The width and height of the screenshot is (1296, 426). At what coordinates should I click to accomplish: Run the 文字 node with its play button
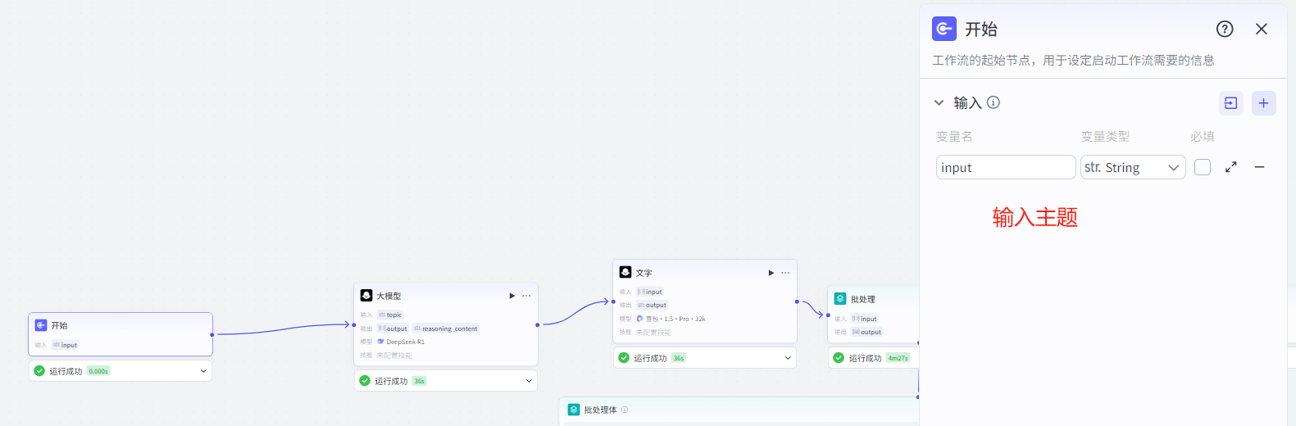click(771, 273)
